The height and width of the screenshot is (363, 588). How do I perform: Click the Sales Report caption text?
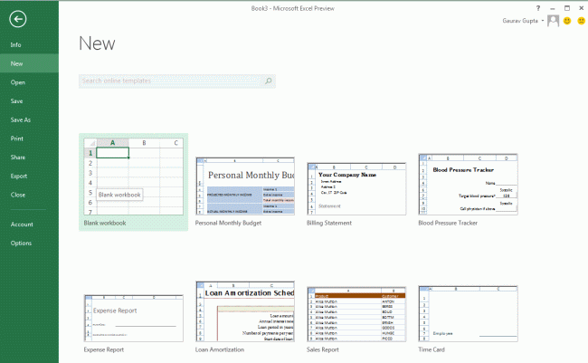(323, 349)
